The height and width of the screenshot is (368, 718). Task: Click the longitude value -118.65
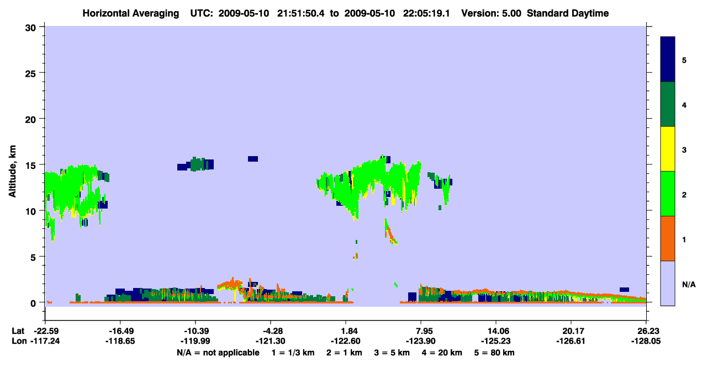coord(120,342)
